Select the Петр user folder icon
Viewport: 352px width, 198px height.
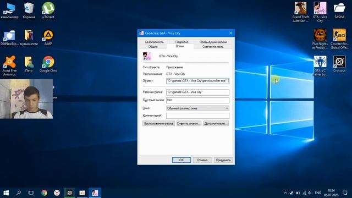tap(29, 64)
